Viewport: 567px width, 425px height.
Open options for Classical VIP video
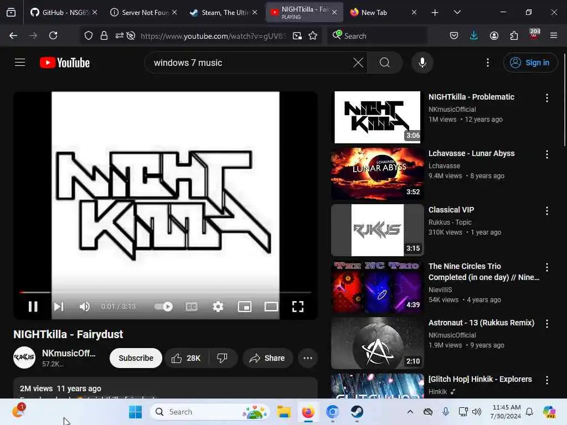click(x=547, y=211)
